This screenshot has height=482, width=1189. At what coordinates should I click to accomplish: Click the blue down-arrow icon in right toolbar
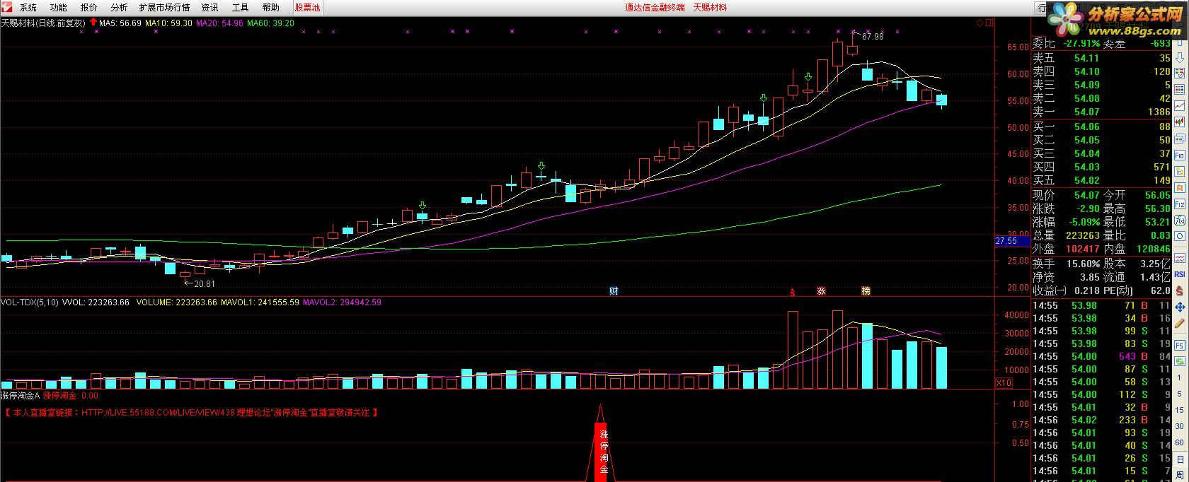tap(1180, 58)
